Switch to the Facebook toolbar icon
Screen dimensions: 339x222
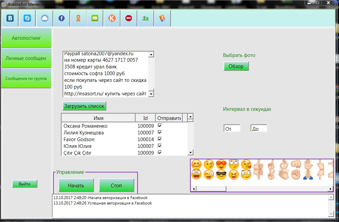(x=62, y=18)
